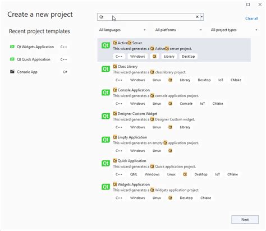This screenshot has width=266, height=231.
Task: Click recent Qt Quick Application icon
Action: (x=12, y=59)
